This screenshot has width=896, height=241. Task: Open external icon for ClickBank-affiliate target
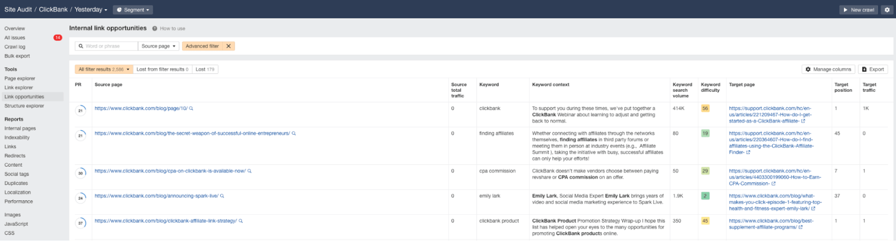(x=803, y=121)
